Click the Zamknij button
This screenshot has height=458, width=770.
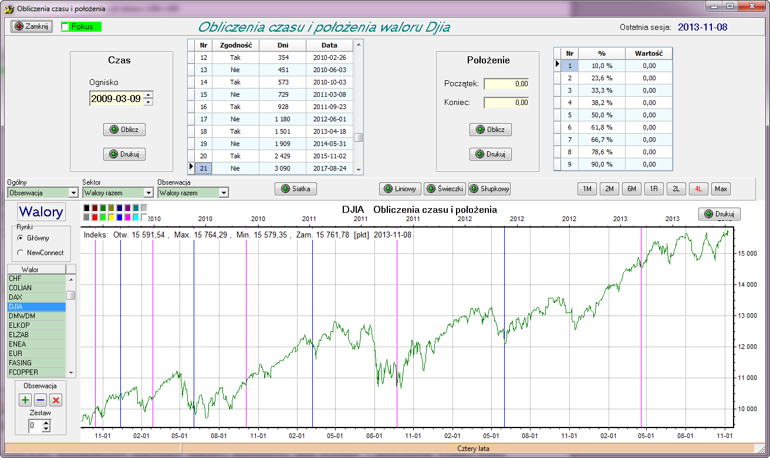32,26
